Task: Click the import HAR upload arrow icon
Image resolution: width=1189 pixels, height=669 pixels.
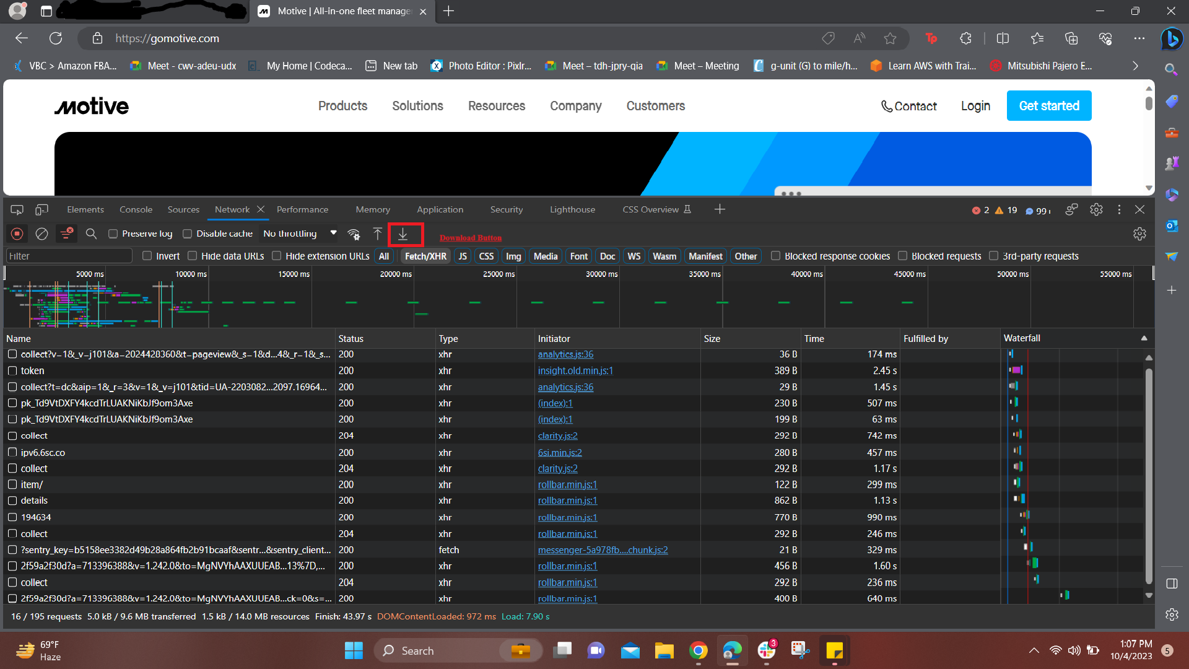Action: (377, 234)
